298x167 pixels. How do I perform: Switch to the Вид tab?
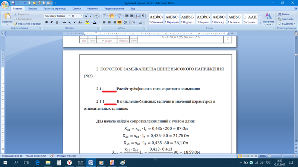coord(133,9)
